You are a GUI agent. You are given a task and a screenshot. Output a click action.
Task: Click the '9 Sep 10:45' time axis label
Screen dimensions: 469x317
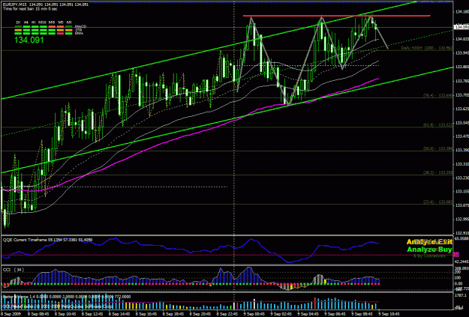[389, 314]
